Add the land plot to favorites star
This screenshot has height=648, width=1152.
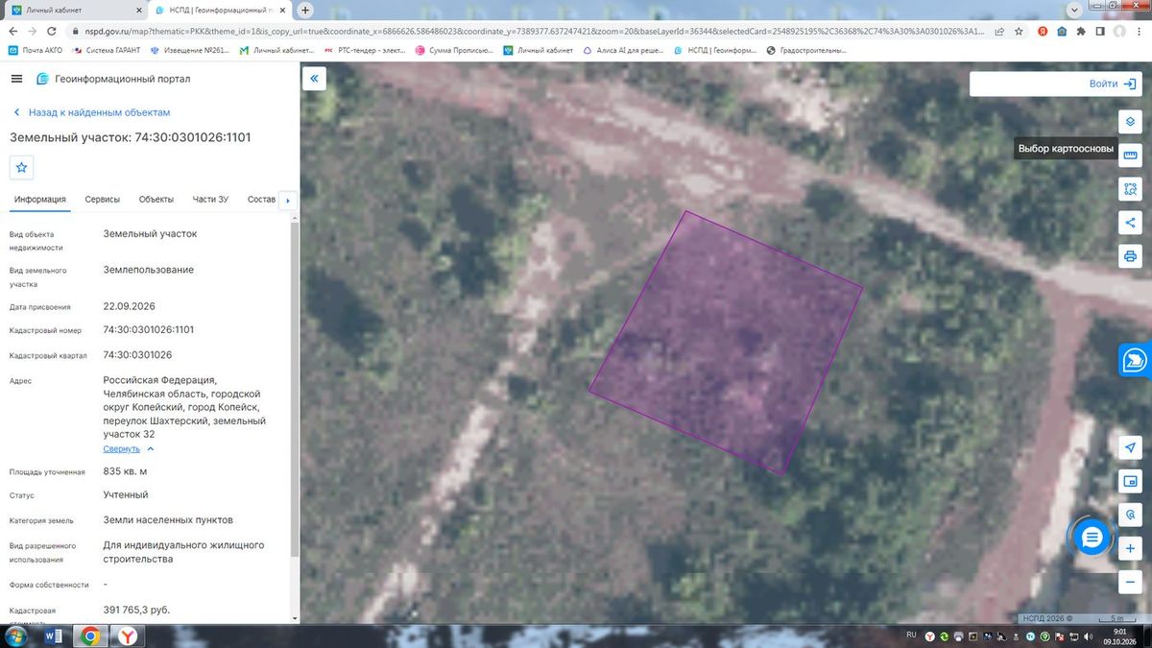tap(22, 167)
